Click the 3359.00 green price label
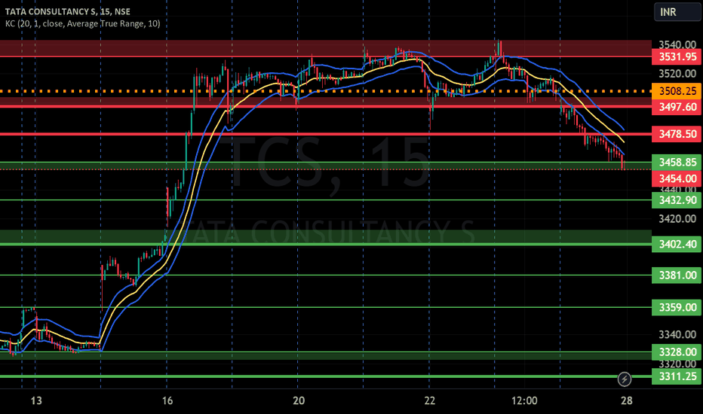The width and height of the screenshot is (703, 414). (677, 307)
